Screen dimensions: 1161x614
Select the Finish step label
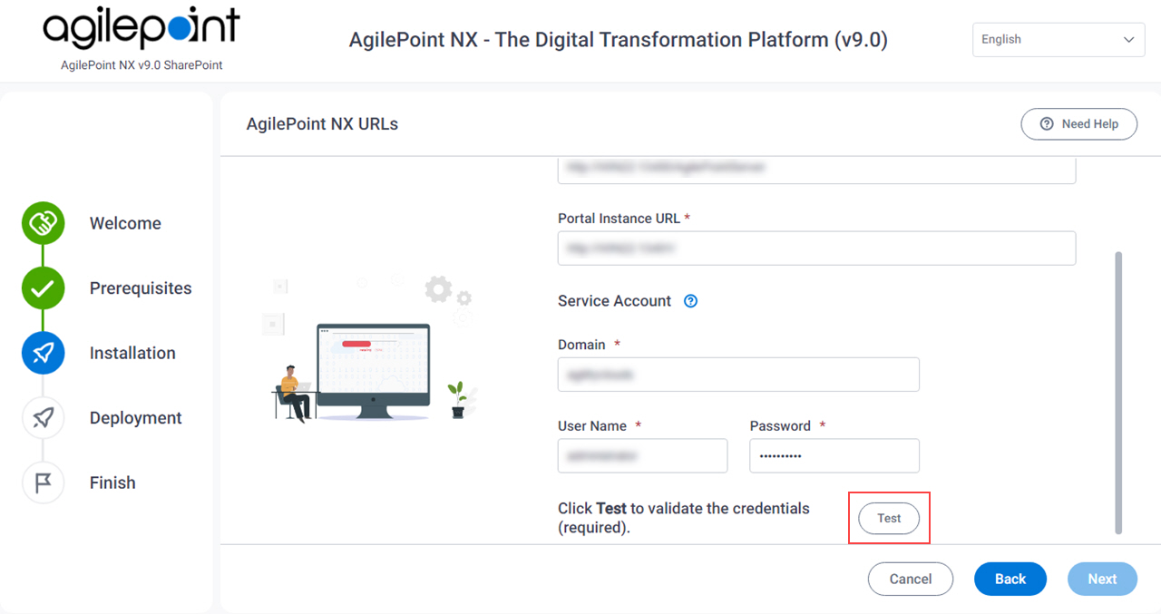tap(112, 482)
